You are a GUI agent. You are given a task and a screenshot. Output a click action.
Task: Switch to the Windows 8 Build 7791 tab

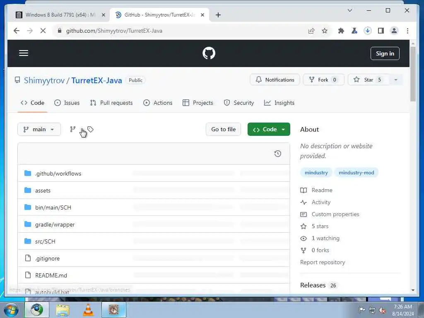(60, 15)
